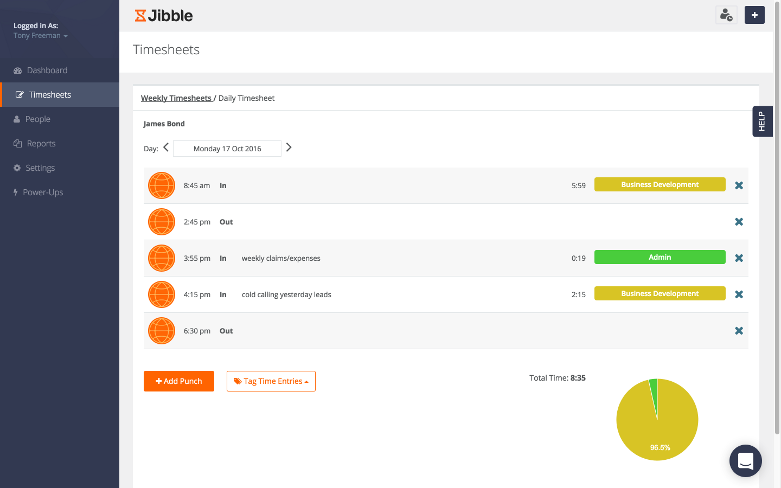The width and height of the screenshot is (781, 488).
Task: Open the chat support bubble
Action: (745, 460)
